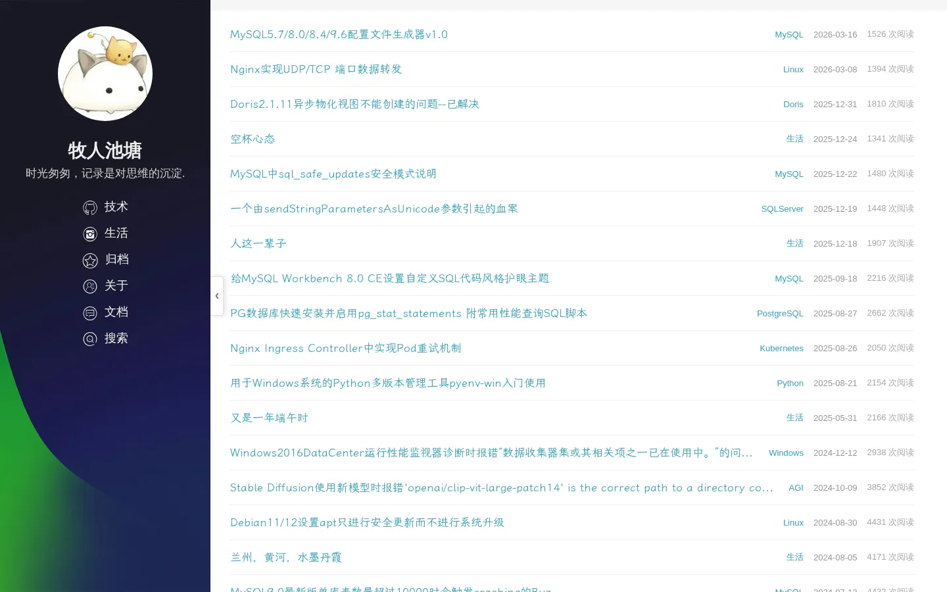Image resolution: width=947 pixels, height=592 pixels.
Task: Click the magnifier icon beside 搜索
Action: tap(90, 339)
